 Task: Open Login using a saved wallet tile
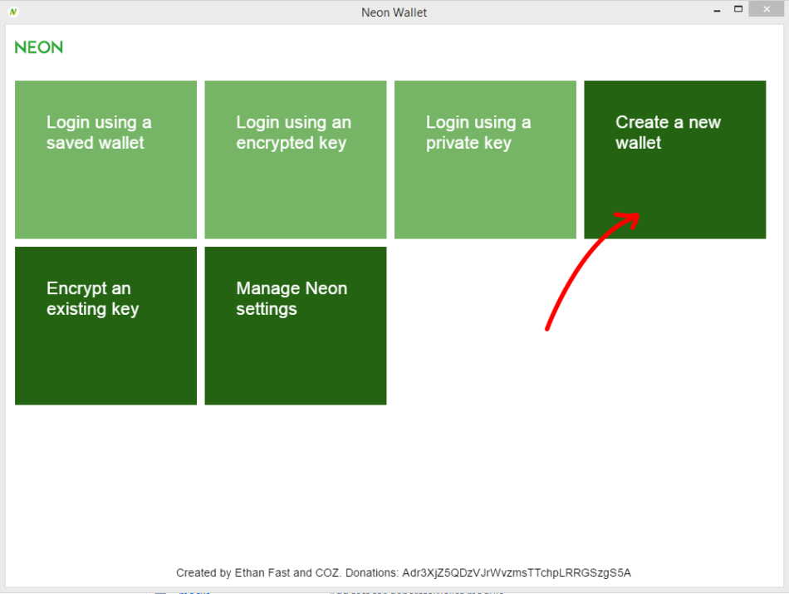pos(105,160)
